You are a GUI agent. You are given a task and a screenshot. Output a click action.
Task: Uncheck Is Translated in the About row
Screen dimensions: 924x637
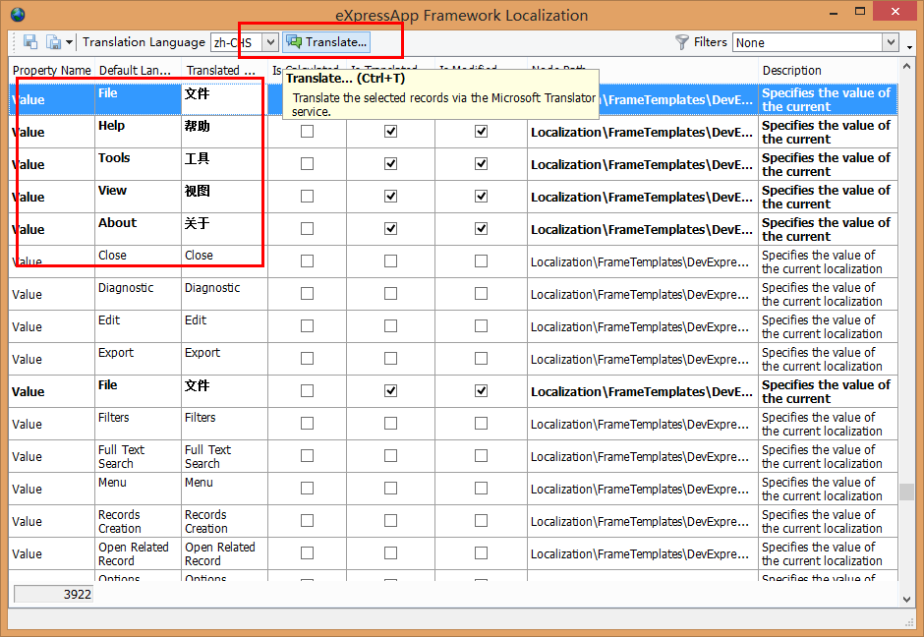390,229
